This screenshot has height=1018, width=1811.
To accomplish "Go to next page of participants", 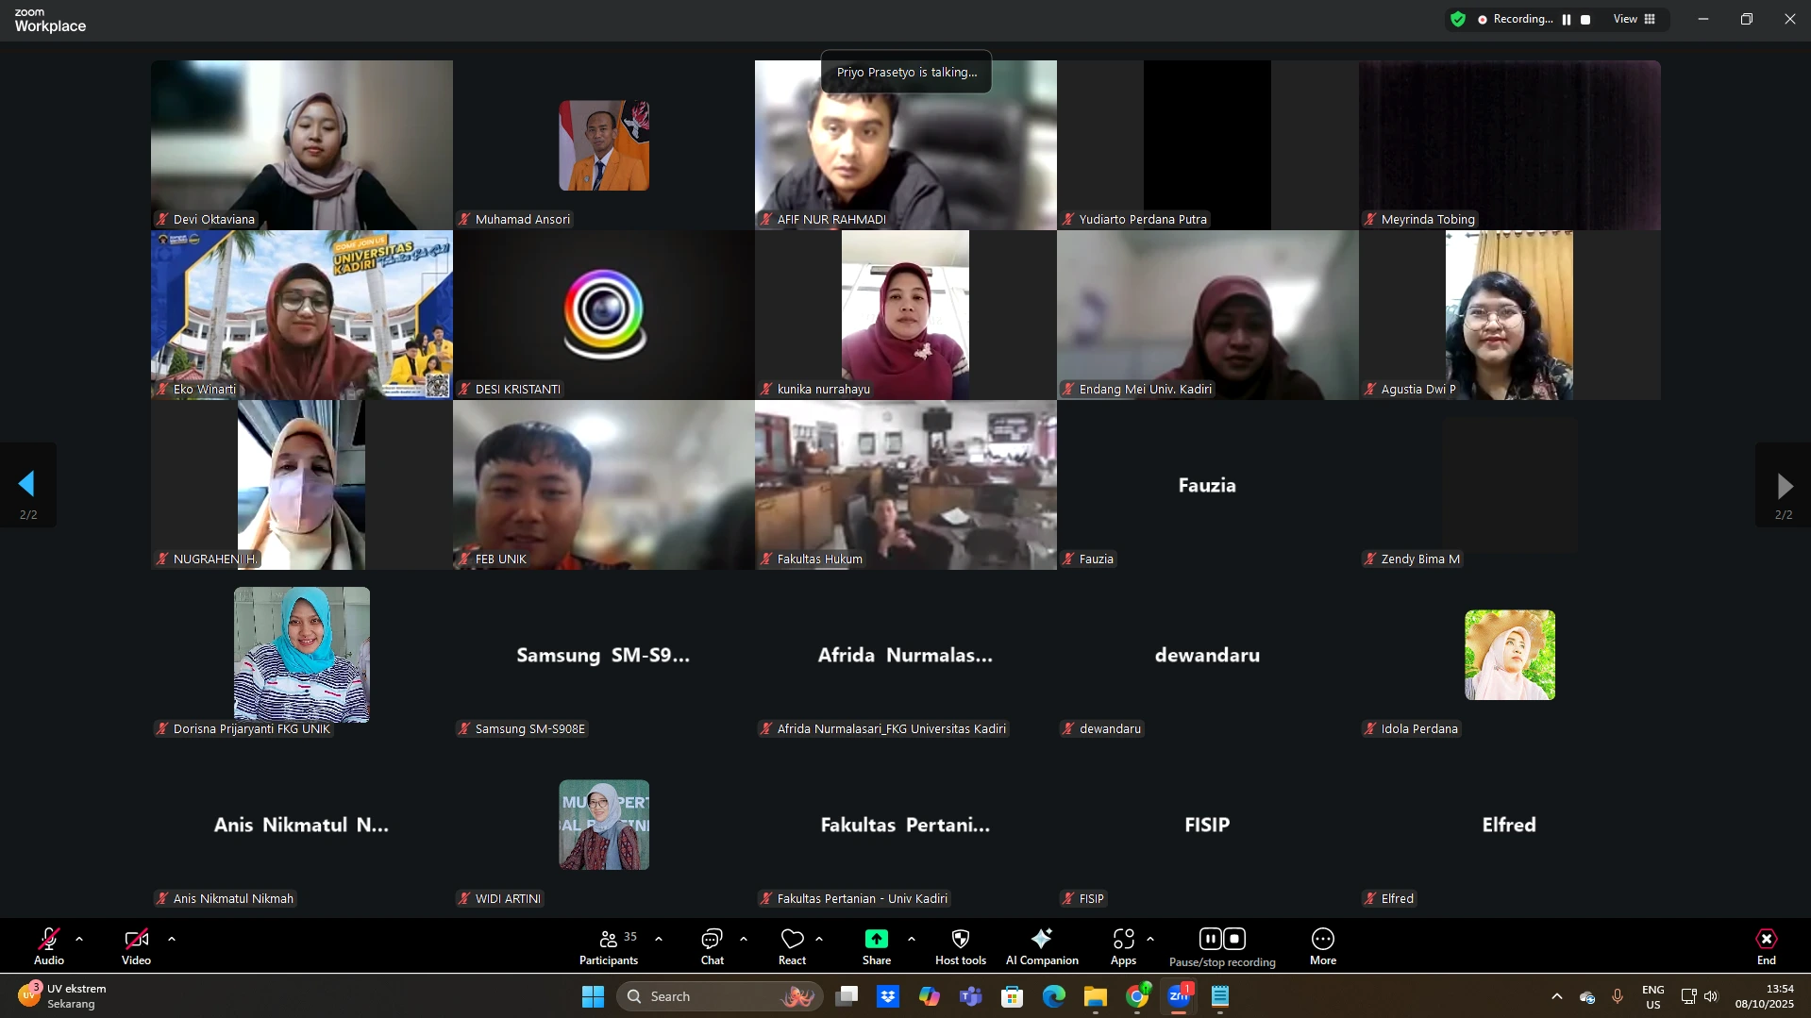I will [x=1783, y=485].
